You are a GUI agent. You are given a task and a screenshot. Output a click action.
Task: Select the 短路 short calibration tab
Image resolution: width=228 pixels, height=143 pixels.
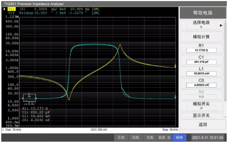tap(136, 137)
